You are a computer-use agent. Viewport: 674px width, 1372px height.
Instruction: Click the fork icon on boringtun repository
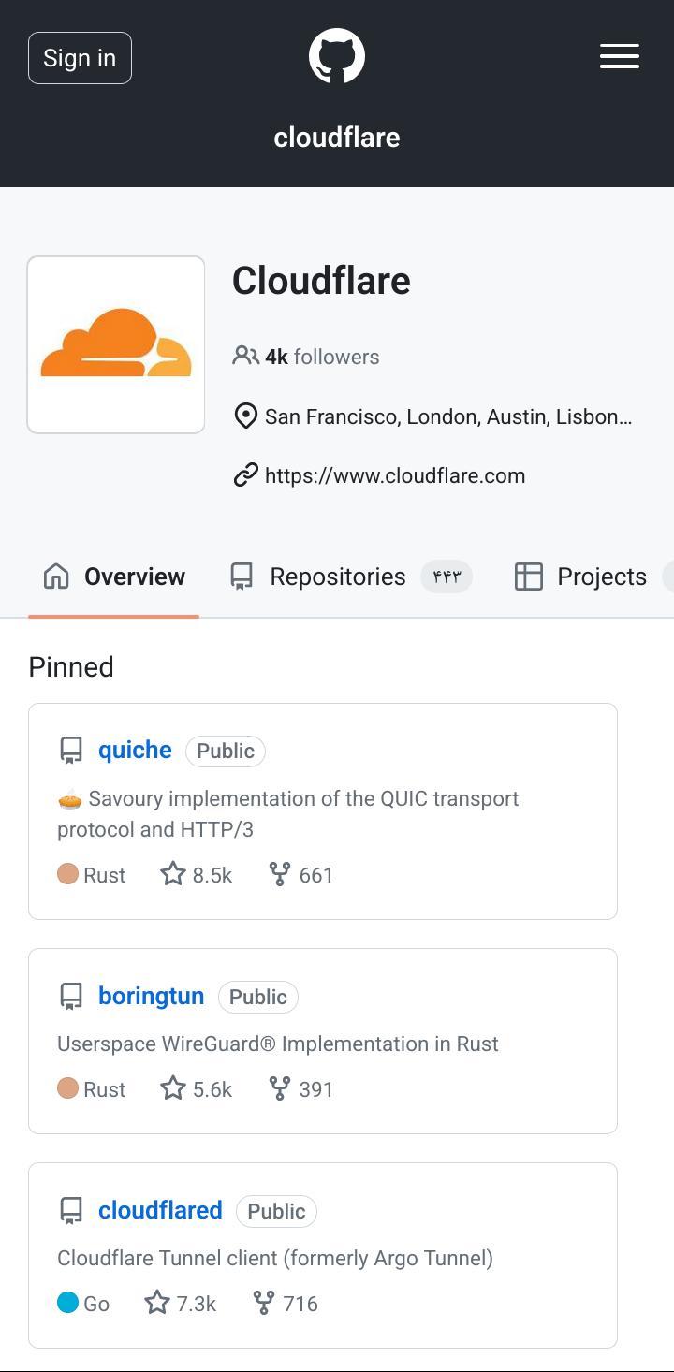[279, 1088]
